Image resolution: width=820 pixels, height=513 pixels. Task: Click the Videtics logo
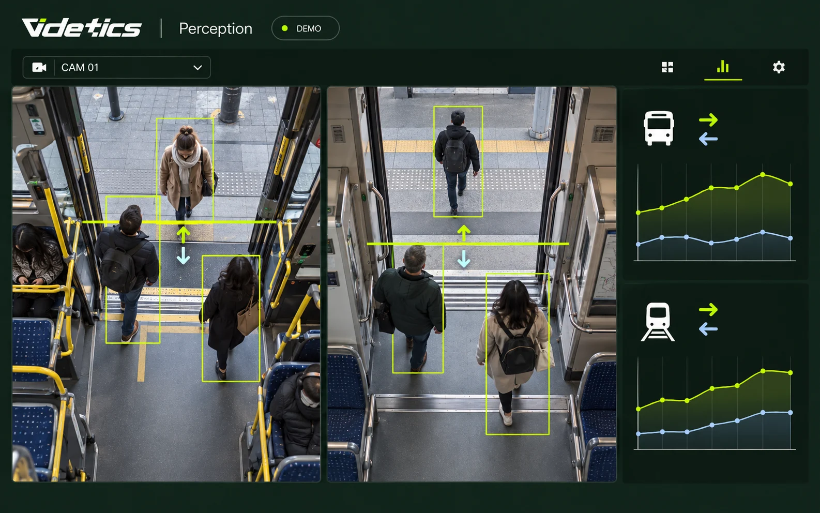pos(82,28)
